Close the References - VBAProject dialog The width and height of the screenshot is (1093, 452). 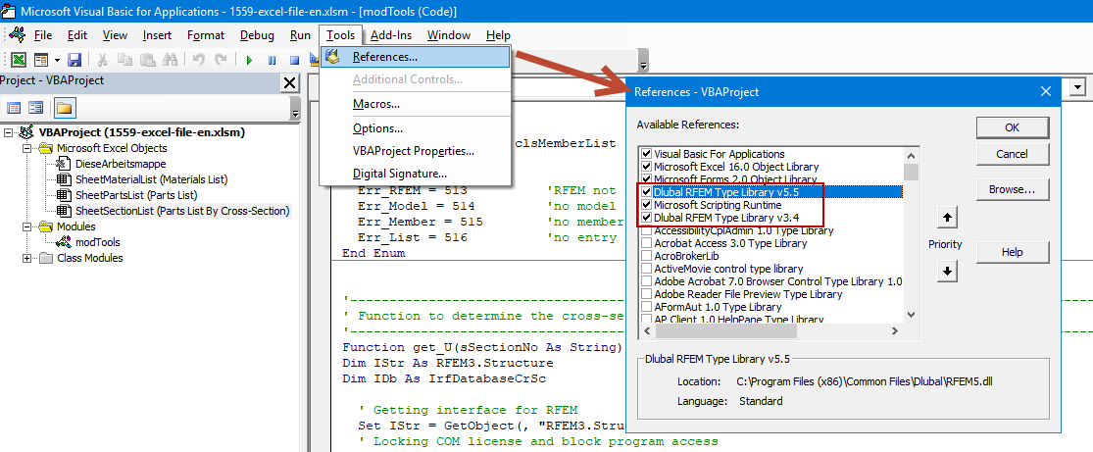tap(1045, 91)
